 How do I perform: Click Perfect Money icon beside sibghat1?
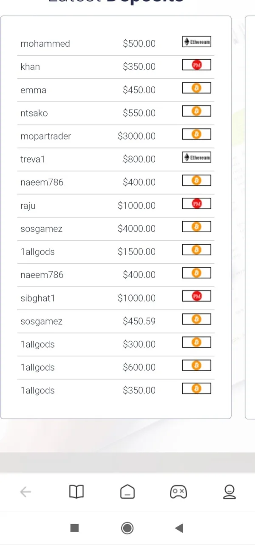pos(196,296)
